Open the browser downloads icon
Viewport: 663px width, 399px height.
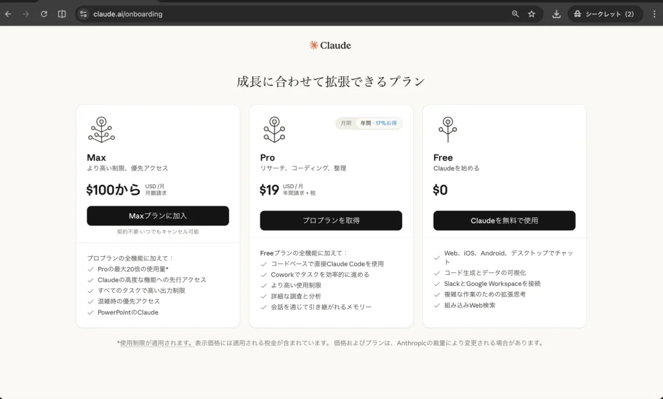(556, 14)
